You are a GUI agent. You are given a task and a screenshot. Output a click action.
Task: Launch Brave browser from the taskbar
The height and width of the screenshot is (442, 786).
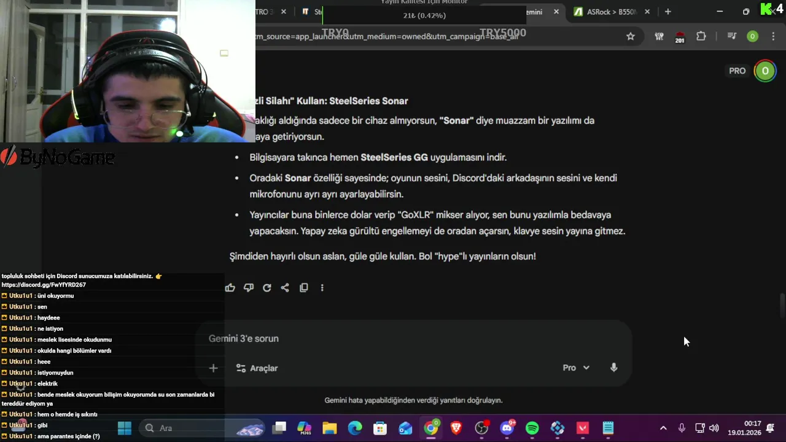click(x=456, y=428)
